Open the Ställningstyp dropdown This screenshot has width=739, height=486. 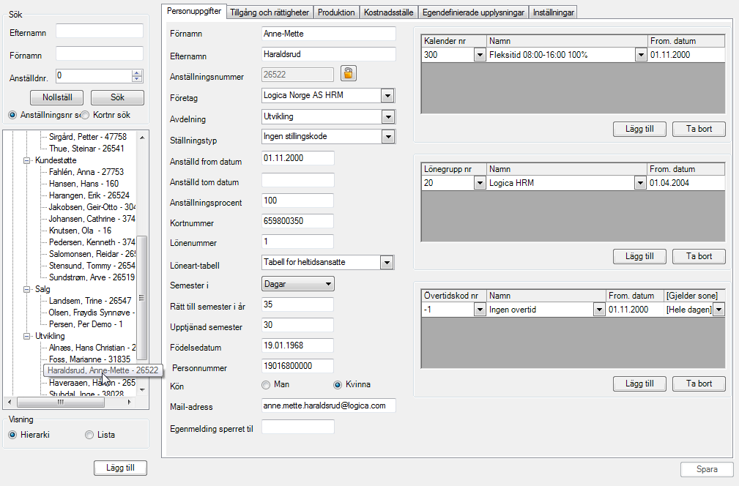pyautogui.click(x=388, y=137)
